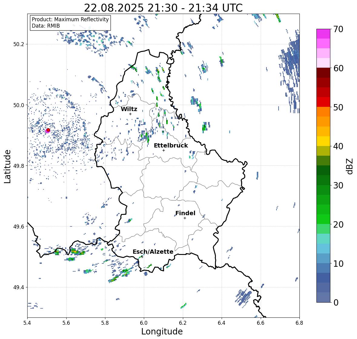The width and height of the screenshot is (357, 339).
Task: Click the 'Product: Maximum Reflectivity' text
Action: (x=70, y=19)
